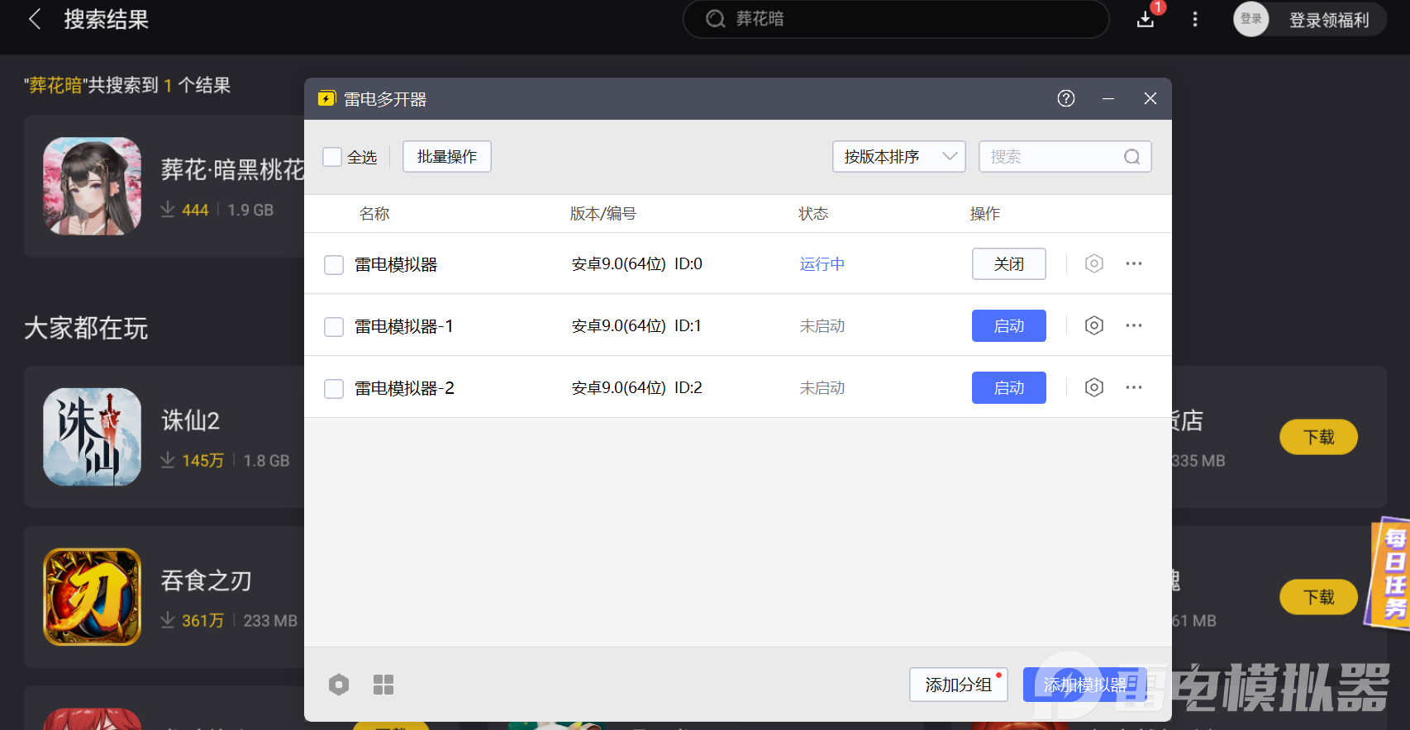Open the download manager icon
The image size is (1410, 730).
click(x=1146, y=19)
